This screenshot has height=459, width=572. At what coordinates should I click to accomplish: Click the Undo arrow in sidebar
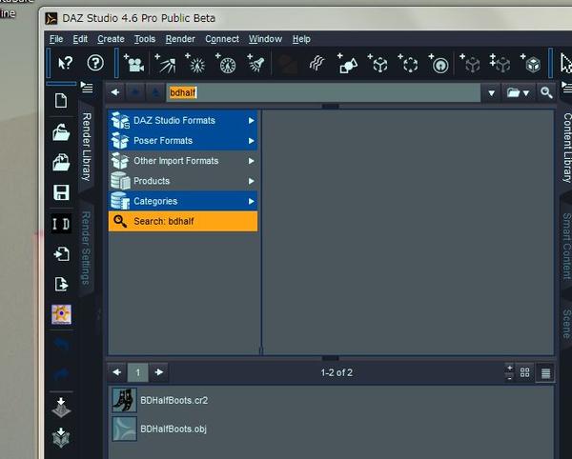(x=61, y=343)
